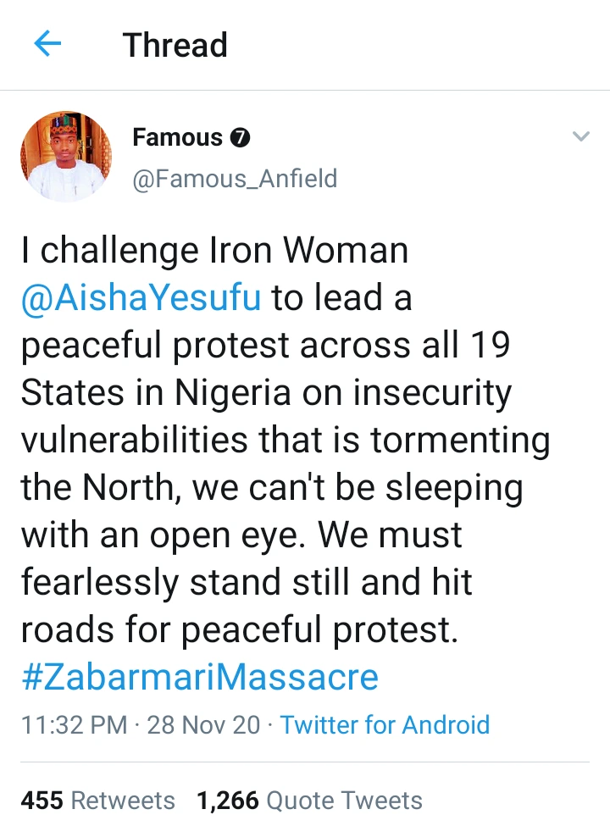Tap the line "fearlessly stand still and hit"

click(246, 583)
